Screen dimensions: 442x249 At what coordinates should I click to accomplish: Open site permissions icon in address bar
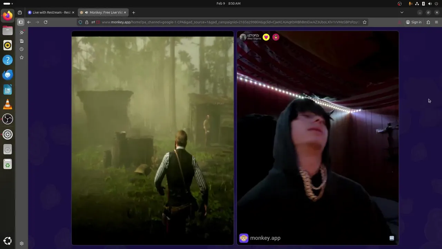[93, 22]
